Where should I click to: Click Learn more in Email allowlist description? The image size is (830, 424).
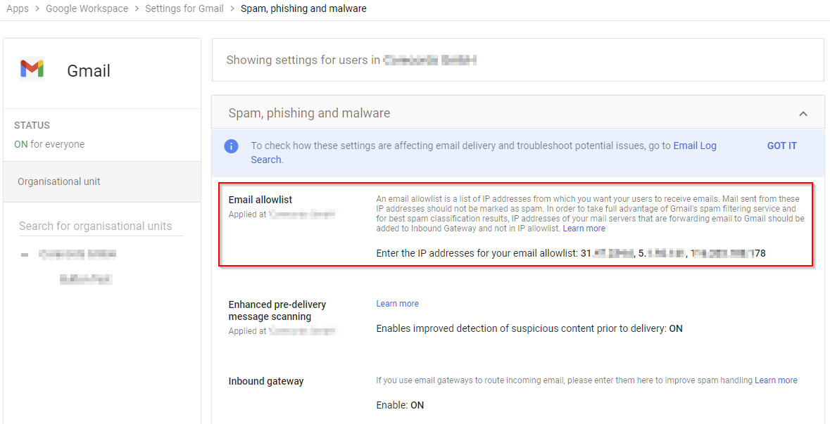pyautogui.click(x=584, y=229)
